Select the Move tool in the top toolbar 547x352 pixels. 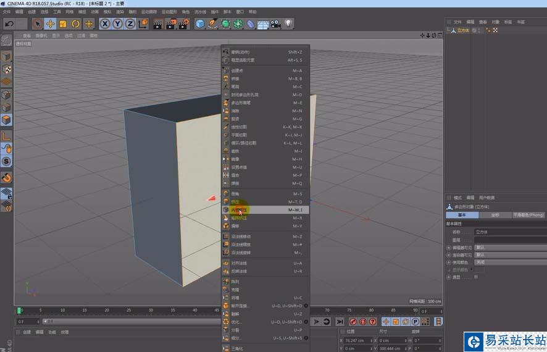(x=50, y=24)
